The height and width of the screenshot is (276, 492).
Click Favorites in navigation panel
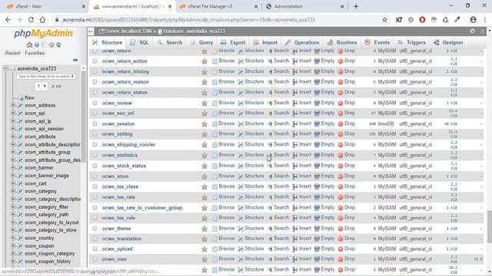pos(35,53)
